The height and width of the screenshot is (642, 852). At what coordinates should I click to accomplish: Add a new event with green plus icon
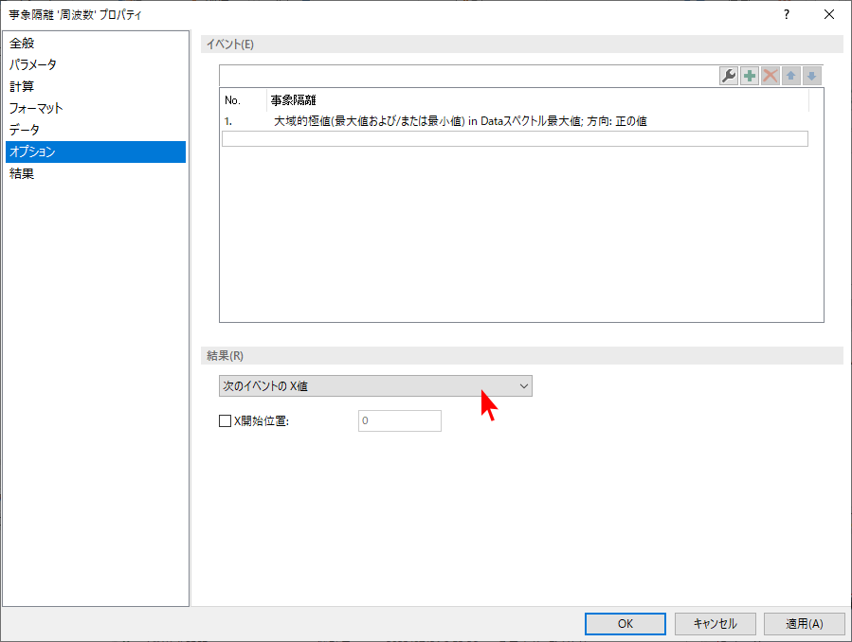tap(750, 76)
